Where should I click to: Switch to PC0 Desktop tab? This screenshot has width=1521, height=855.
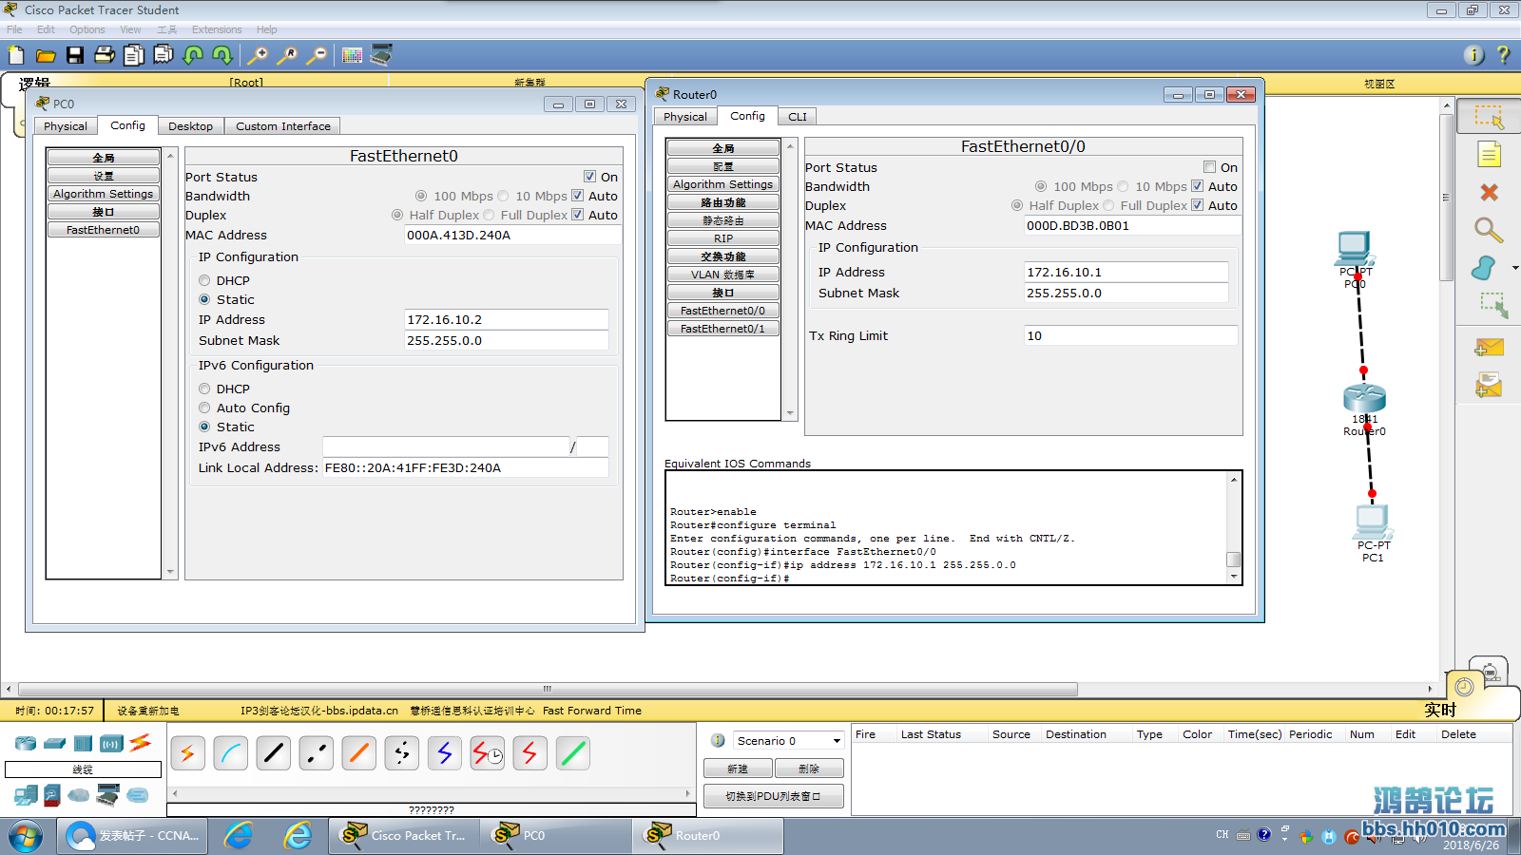(190, 126)
